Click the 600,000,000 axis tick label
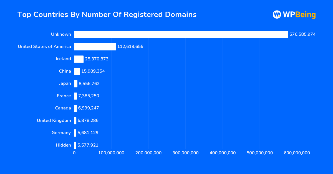The height and width of the screenshot is (174, 333). point(297,153)
